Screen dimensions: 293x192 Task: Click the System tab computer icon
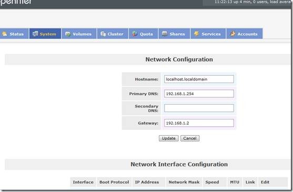[35, 34]
